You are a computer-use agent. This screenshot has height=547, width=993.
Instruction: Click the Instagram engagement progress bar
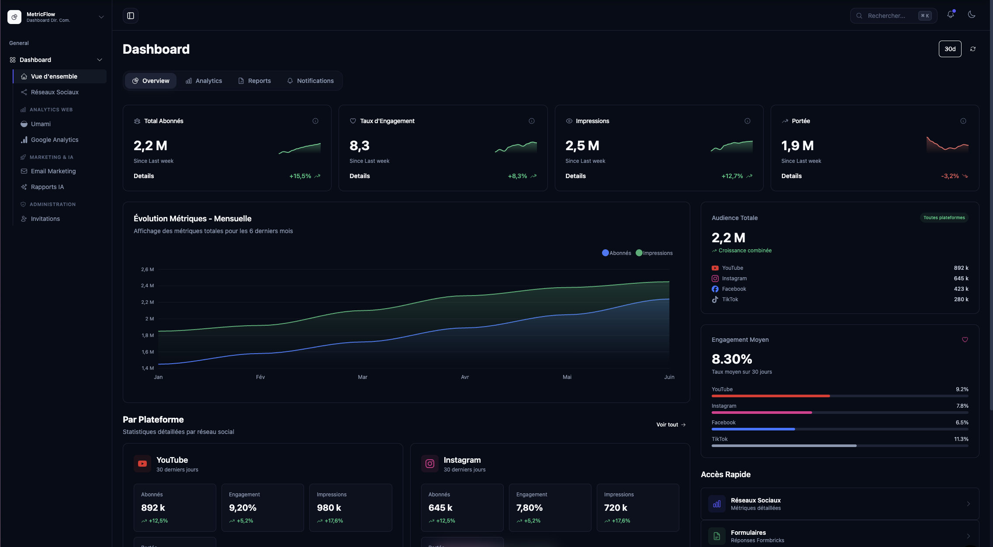point(840,413)
